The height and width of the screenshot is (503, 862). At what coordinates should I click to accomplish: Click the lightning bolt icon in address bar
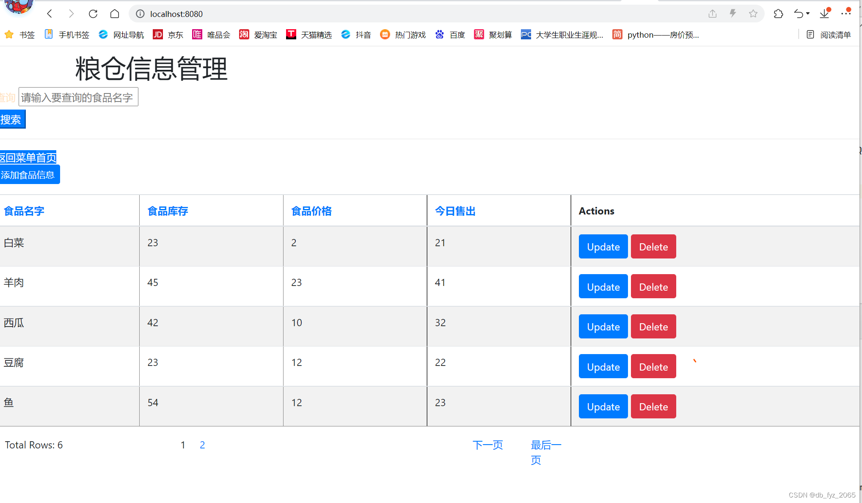(x=733, y=14)
